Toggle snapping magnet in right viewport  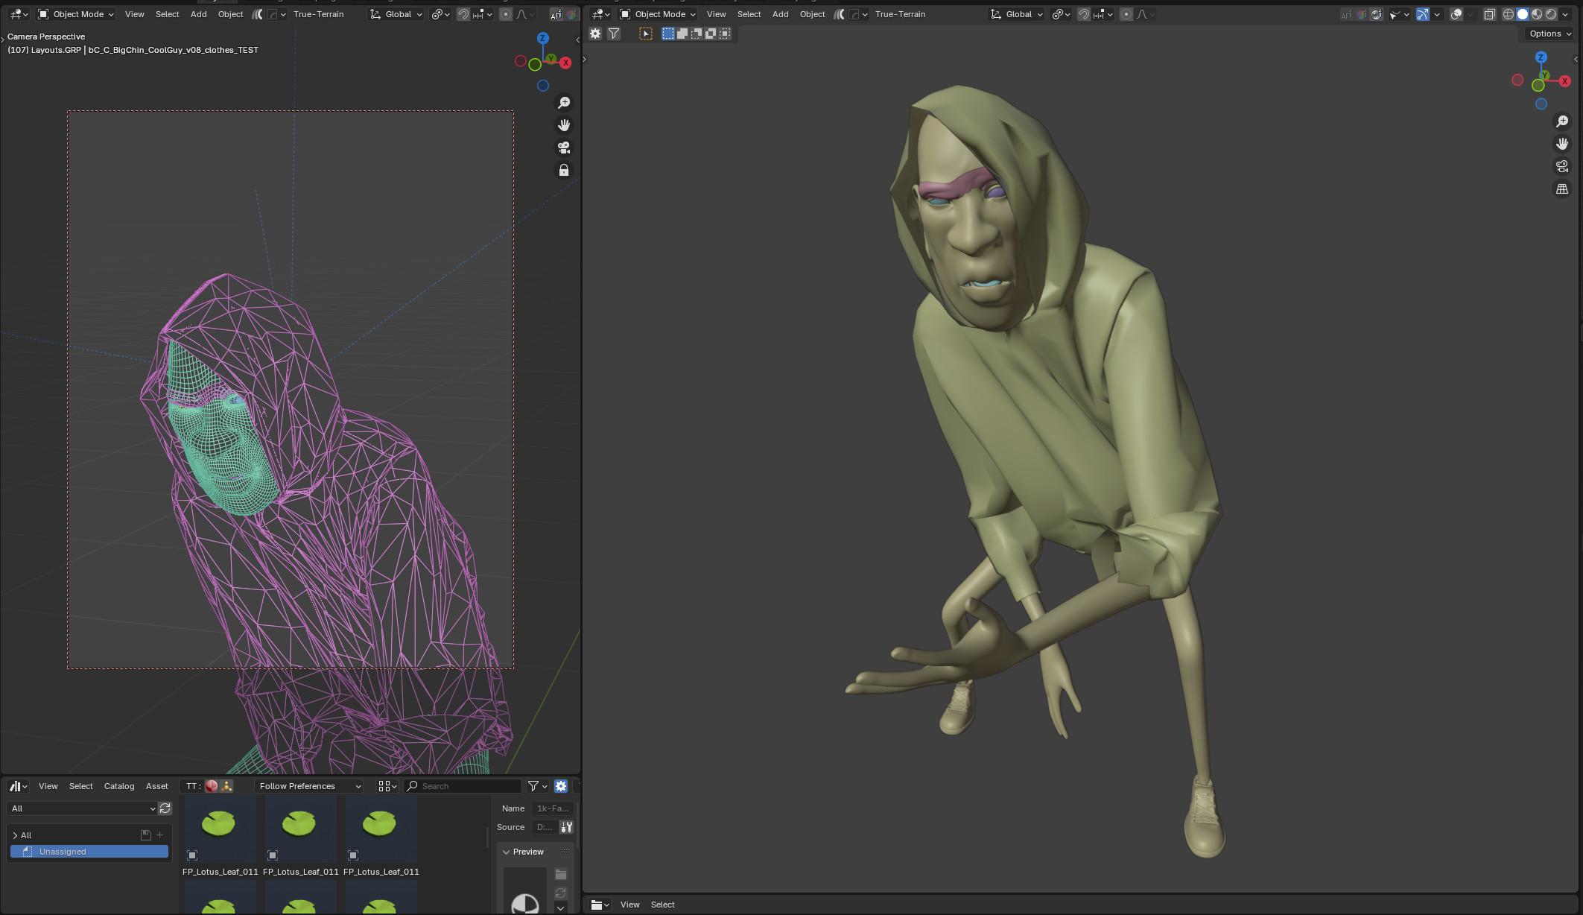(1084, 14)
